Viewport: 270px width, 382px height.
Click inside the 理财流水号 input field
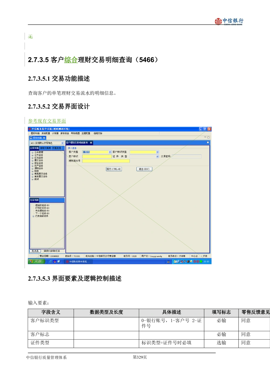pyautogui.click(x=106, y=161)
